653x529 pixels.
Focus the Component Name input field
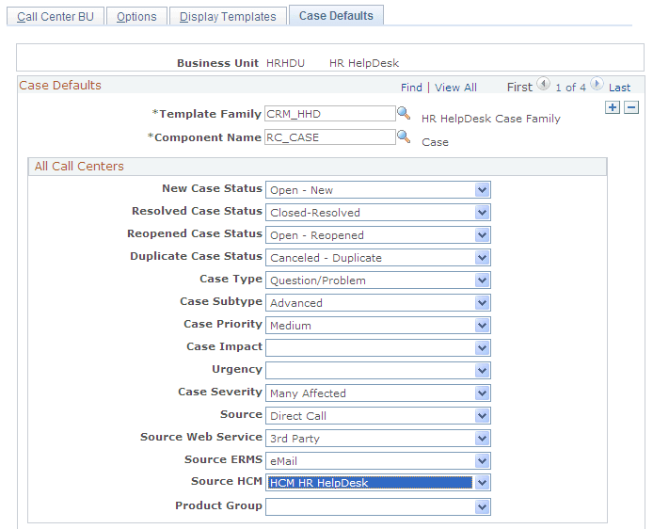(330, 137)
